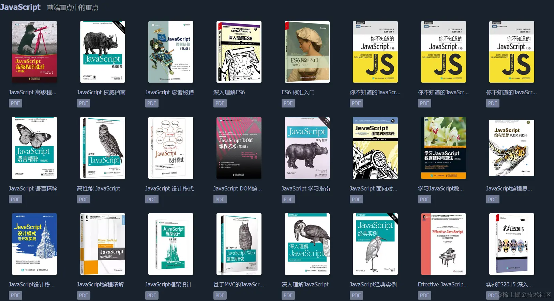
Task: Download PDF of 高性能 JavaScript
Action: point(84,199)
